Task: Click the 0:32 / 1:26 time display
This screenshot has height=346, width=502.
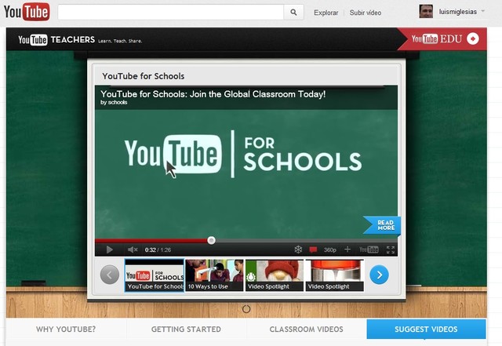Action: [x=158, y=249]
